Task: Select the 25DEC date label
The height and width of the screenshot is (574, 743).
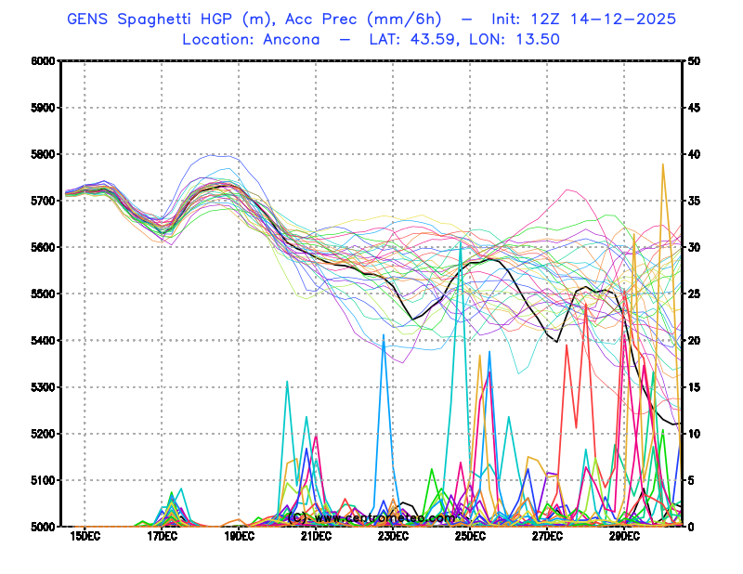Action: click(x=470, y=537)
